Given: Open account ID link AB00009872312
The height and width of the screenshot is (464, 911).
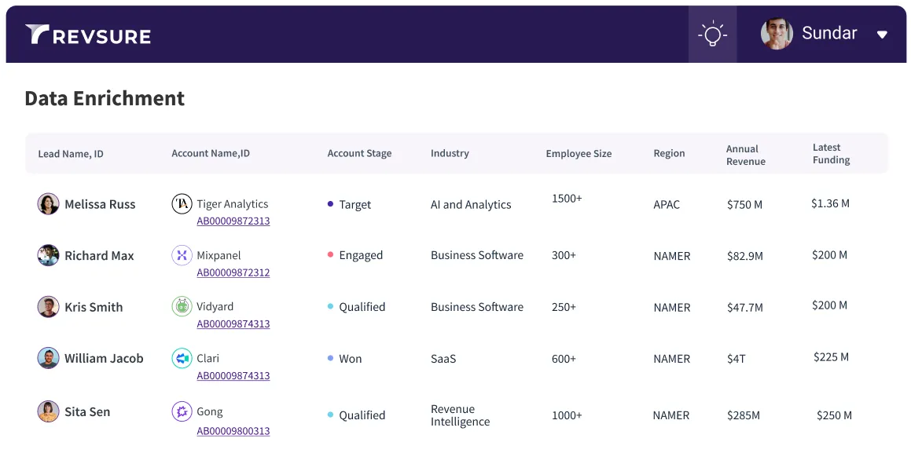Looking at the screenshot, I should (x=233, y=272).
